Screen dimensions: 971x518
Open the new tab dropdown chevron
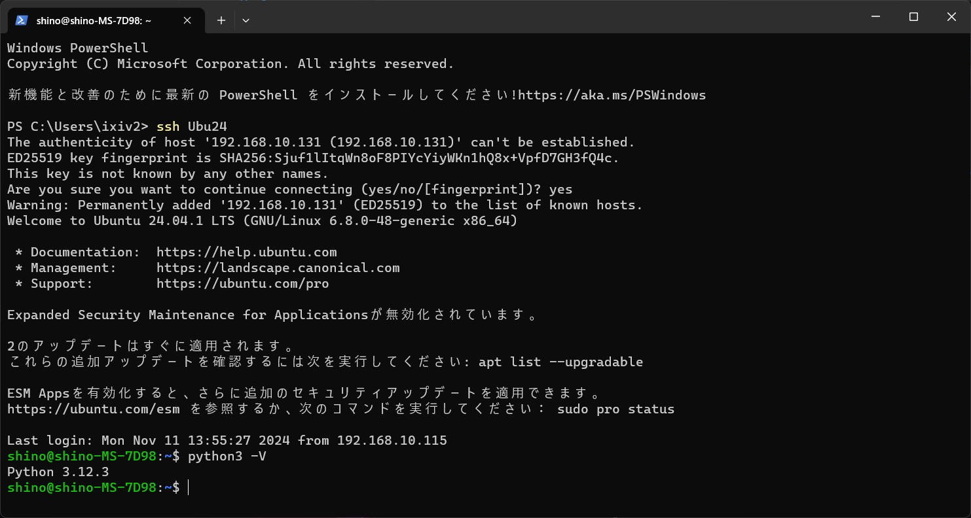click(x=246, y=20)
